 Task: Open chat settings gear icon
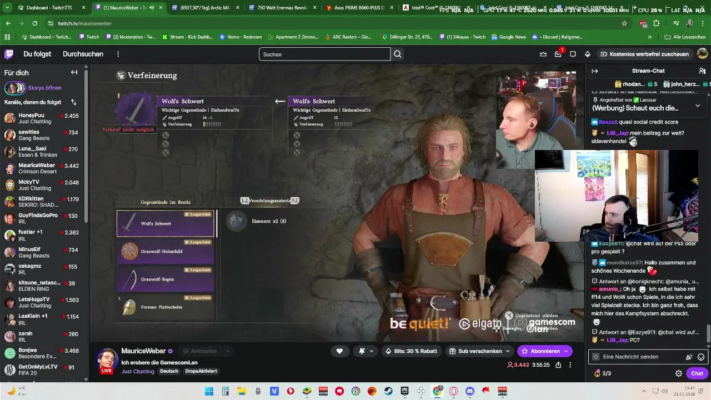pyautogui.click(x=679, y=373)
